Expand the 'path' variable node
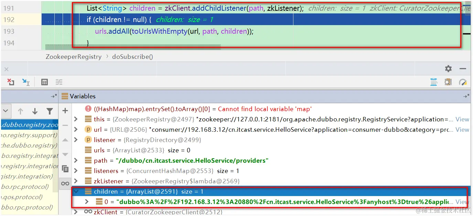Viewport: 473px width, 216px height. point(76,161)
